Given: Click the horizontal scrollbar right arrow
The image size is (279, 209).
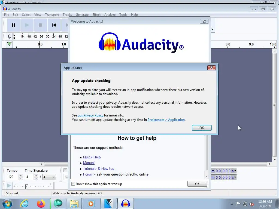Looking at the screenshot, I should point(270,164).
